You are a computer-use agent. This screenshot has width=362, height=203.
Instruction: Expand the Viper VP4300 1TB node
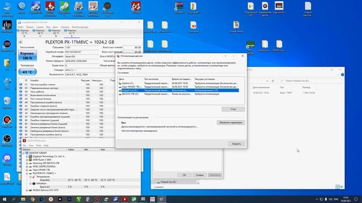tap(27, 170)
